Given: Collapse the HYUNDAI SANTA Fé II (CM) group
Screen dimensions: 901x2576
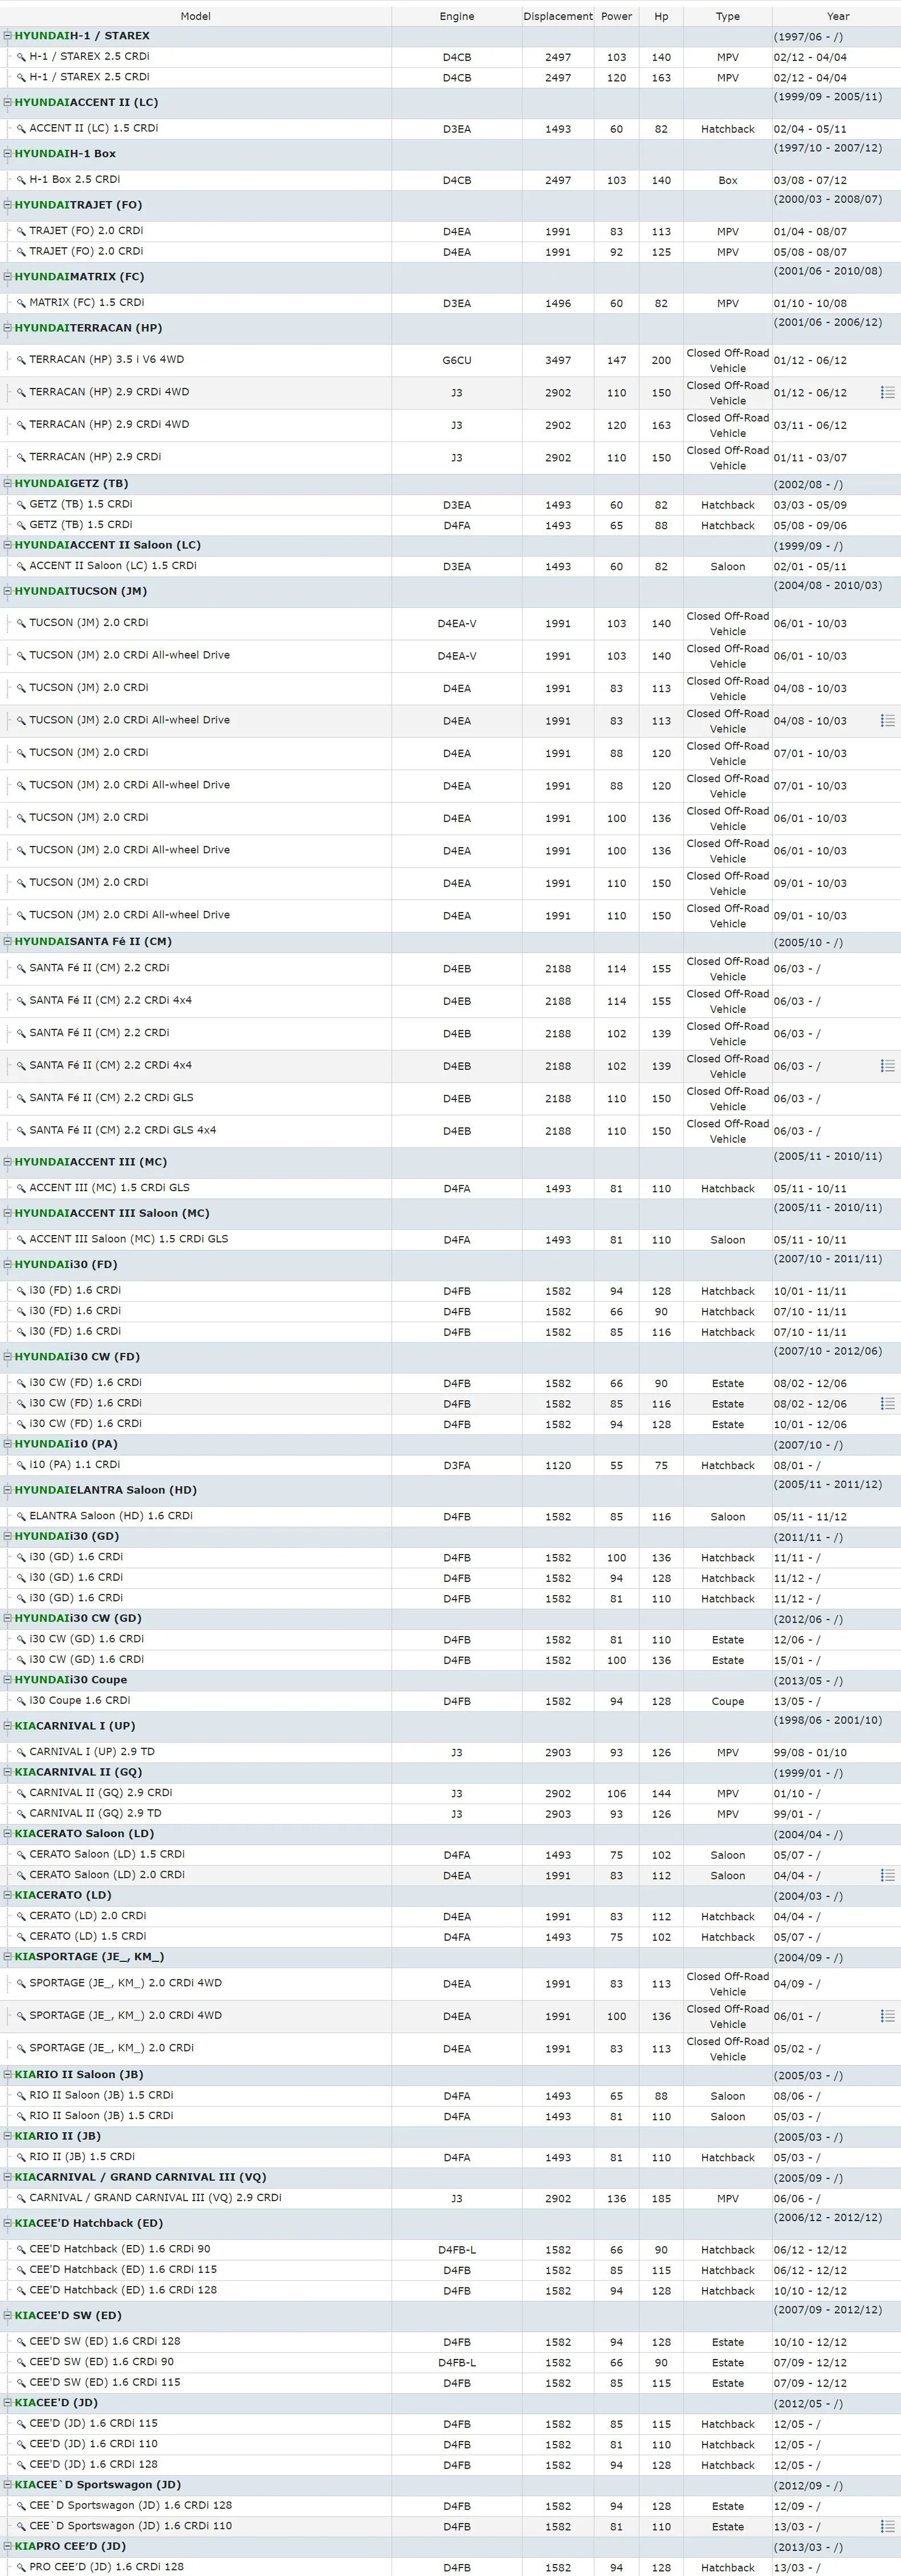Looking at the screenshot, I should [x=8, y=942].
